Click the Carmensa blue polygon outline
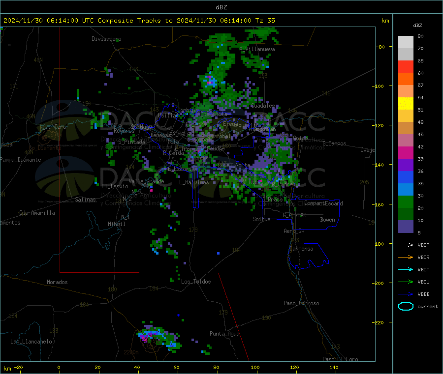 pos(308,256)
